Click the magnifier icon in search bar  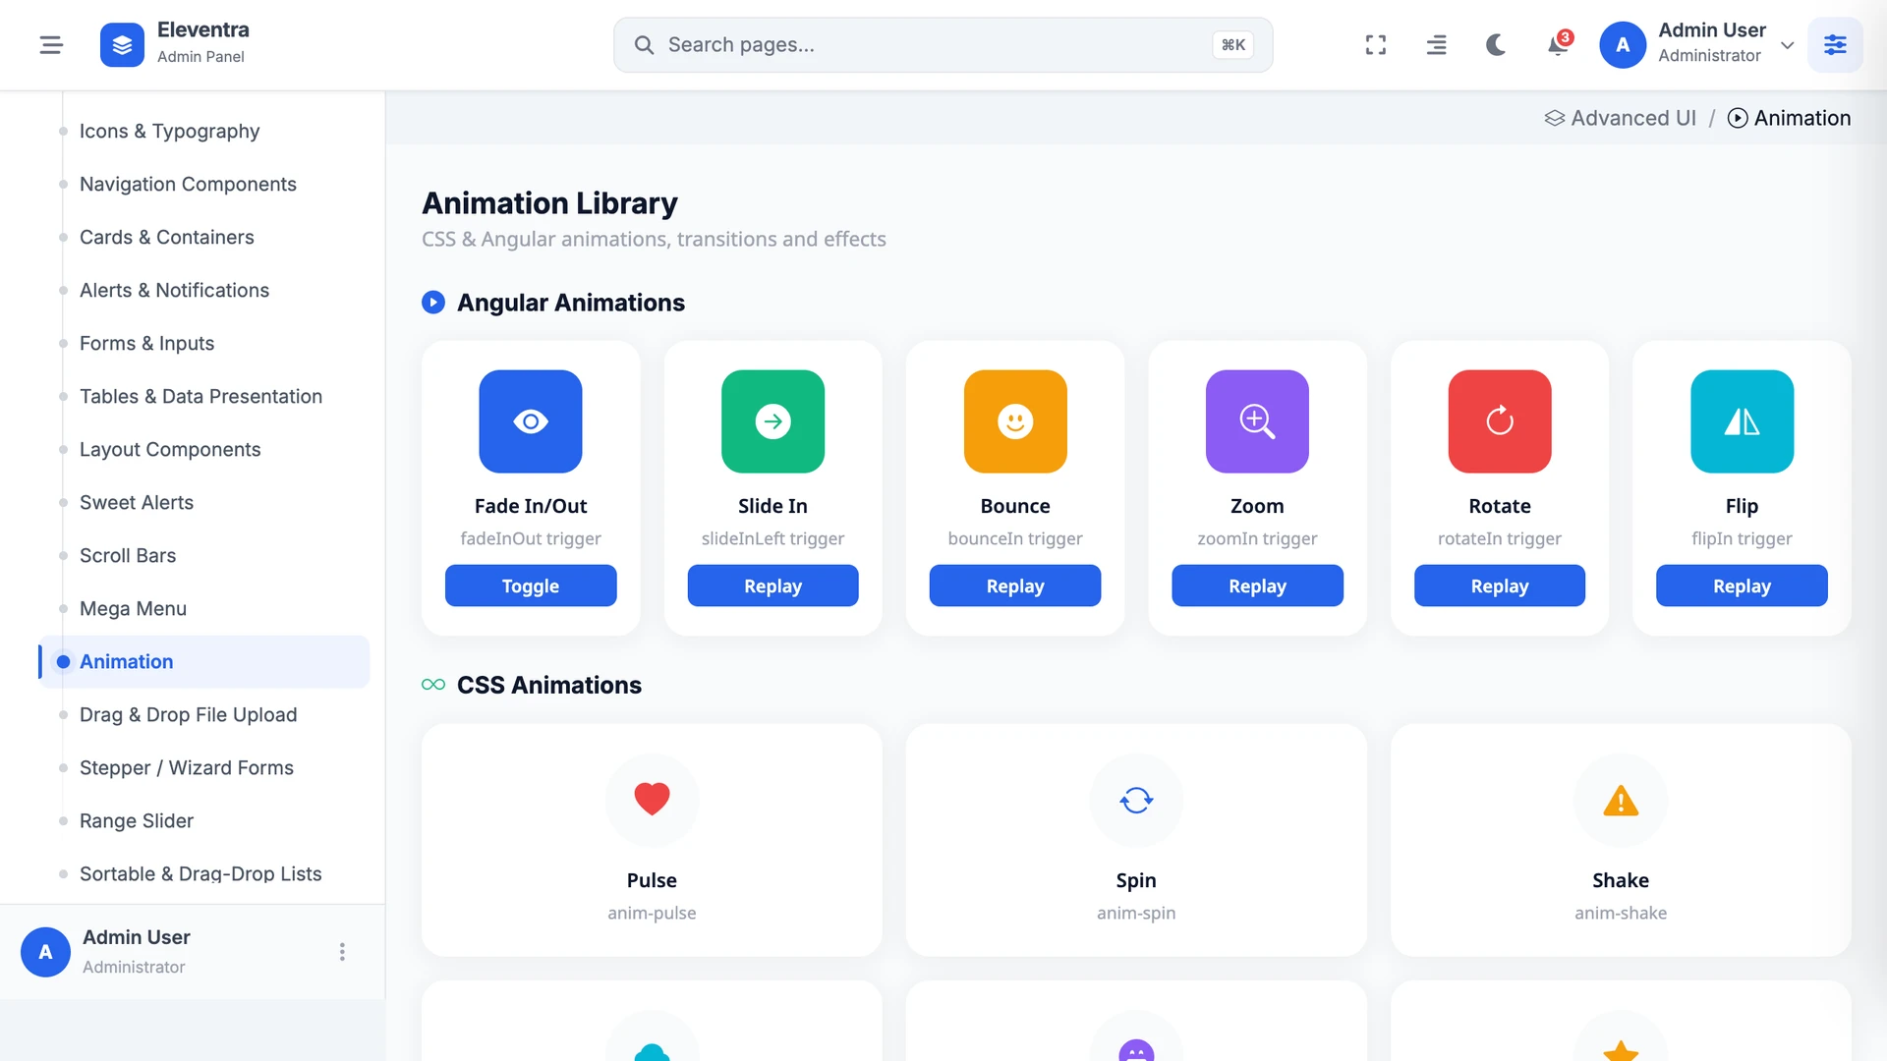point(644,44)
